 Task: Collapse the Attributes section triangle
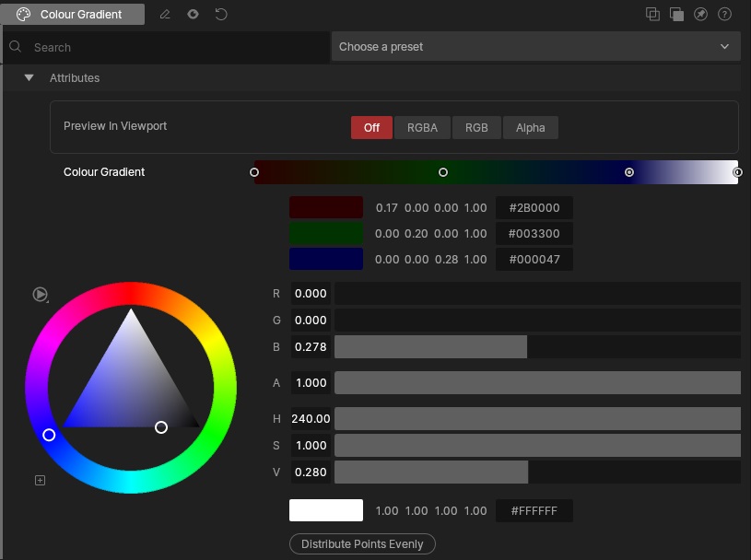pos(29,77)
